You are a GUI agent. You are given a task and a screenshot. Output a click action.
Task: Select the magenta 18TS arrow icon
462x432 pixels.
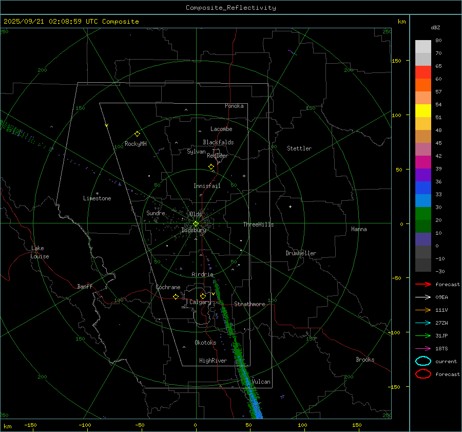[422, 348]
